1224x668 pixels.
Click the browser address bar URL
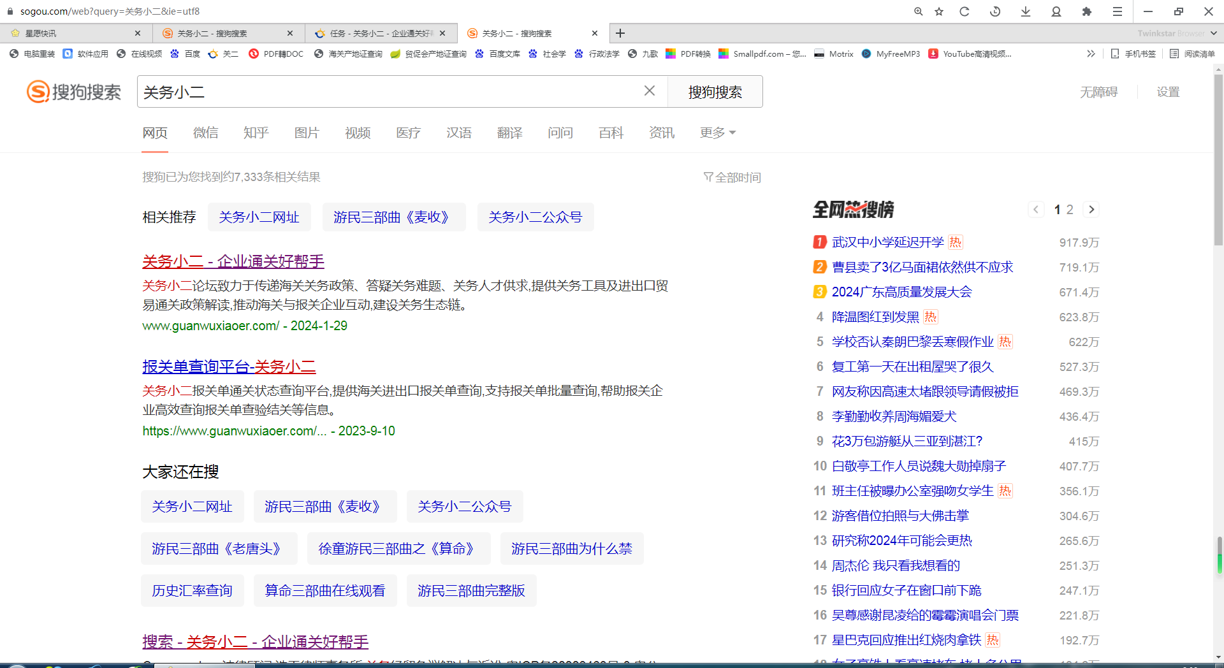110,11
